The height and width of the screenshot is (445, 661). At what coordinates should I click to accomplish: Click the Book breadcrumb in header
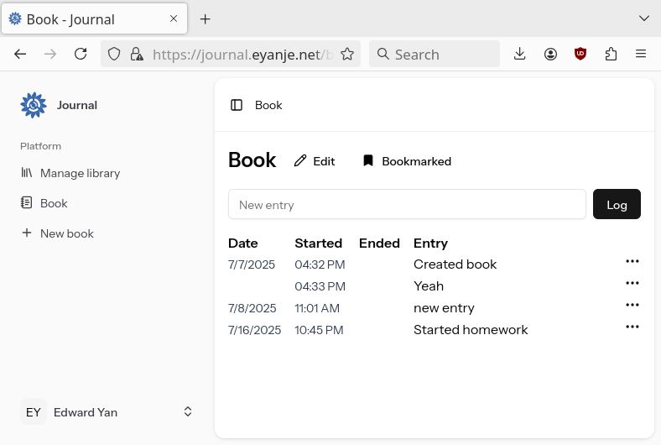click(268, 105)
